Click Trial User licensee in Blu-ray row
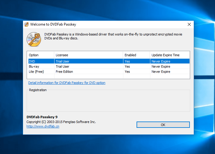 [63, 66]
